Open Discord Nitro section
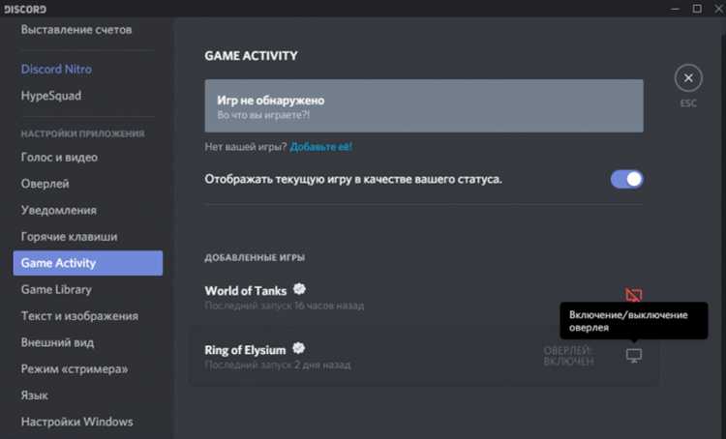Screen dimensions: 726x439 pos(56,69)
